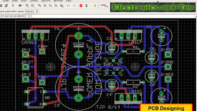
Task: Click the R2 resistor body
Action: tap(133, 82)
